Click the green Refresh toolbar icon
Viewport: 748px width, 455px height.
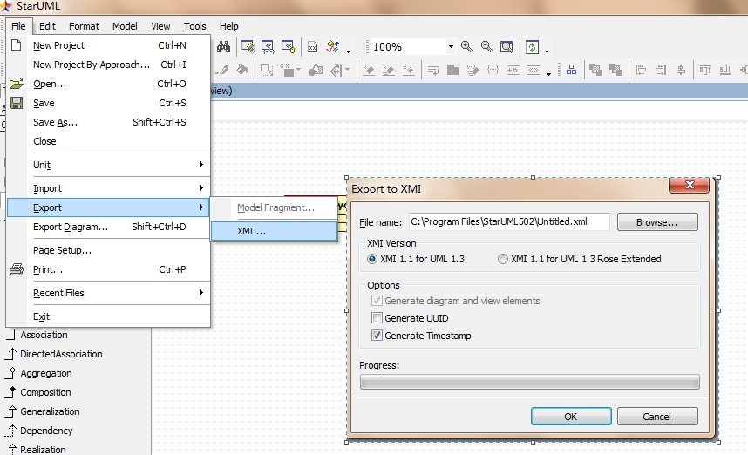[x=532, y=47]
